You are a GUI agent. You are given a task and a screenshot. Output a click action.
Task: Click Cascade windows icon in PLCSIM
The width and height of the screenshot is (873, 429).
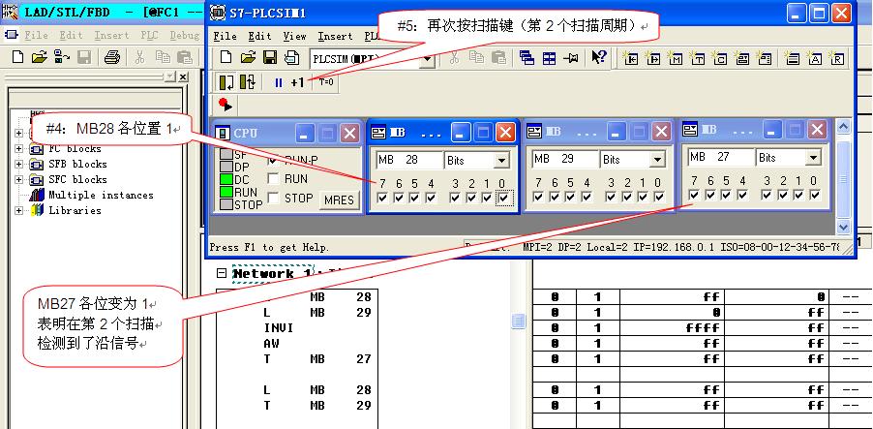527,58
